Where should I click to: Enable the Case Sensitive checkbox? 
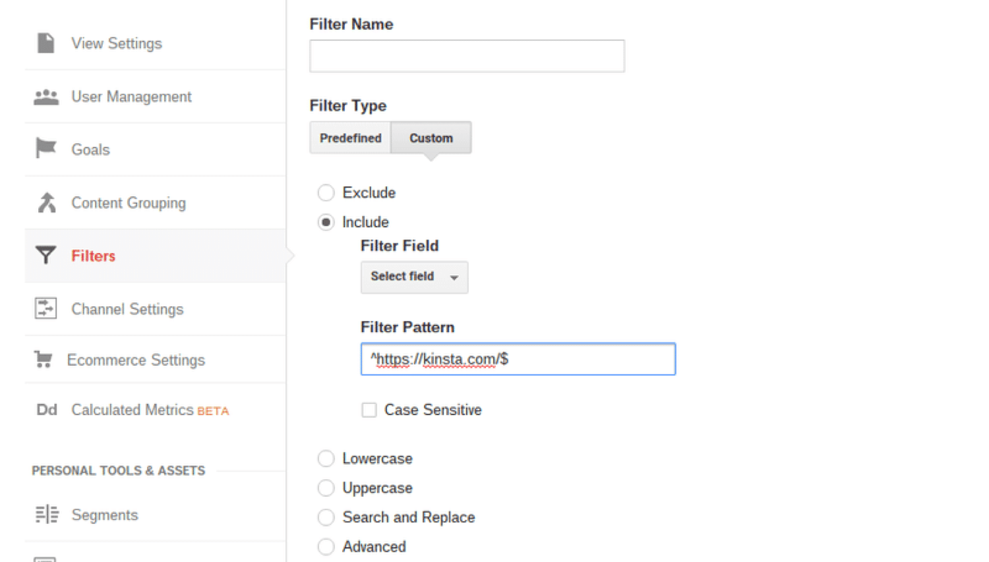[x=369, y=409]
